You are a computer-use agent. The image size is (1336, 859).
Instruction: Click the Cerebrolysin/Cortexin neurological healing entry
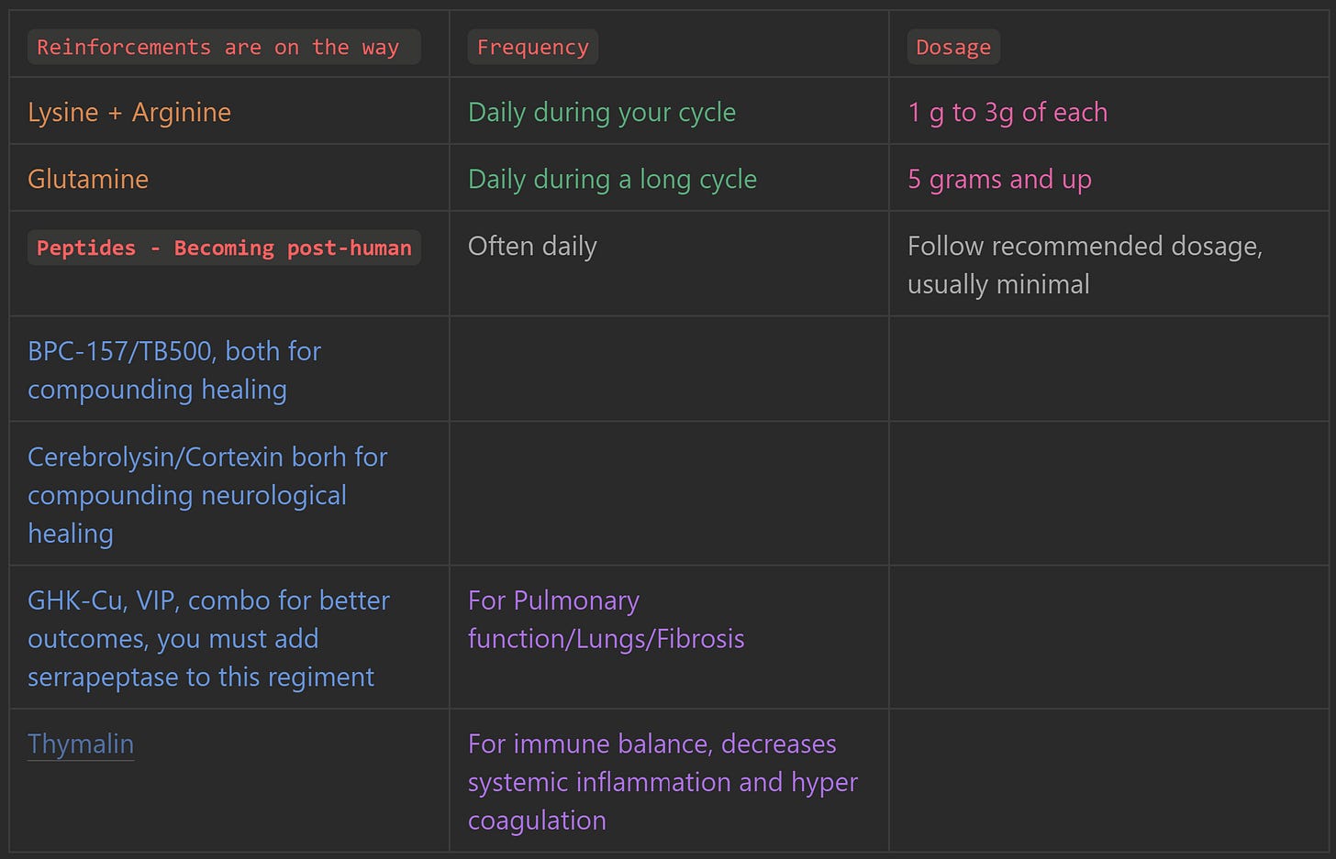click(207, 495)
